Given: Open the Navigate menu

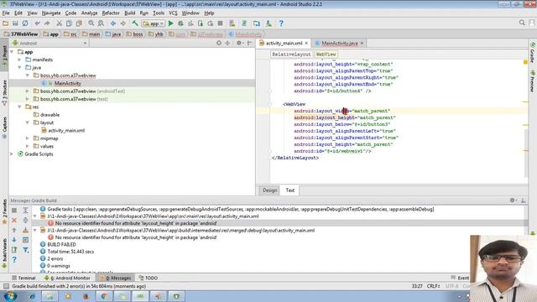Looking at the screenshot, I should [x=51, y=13].
